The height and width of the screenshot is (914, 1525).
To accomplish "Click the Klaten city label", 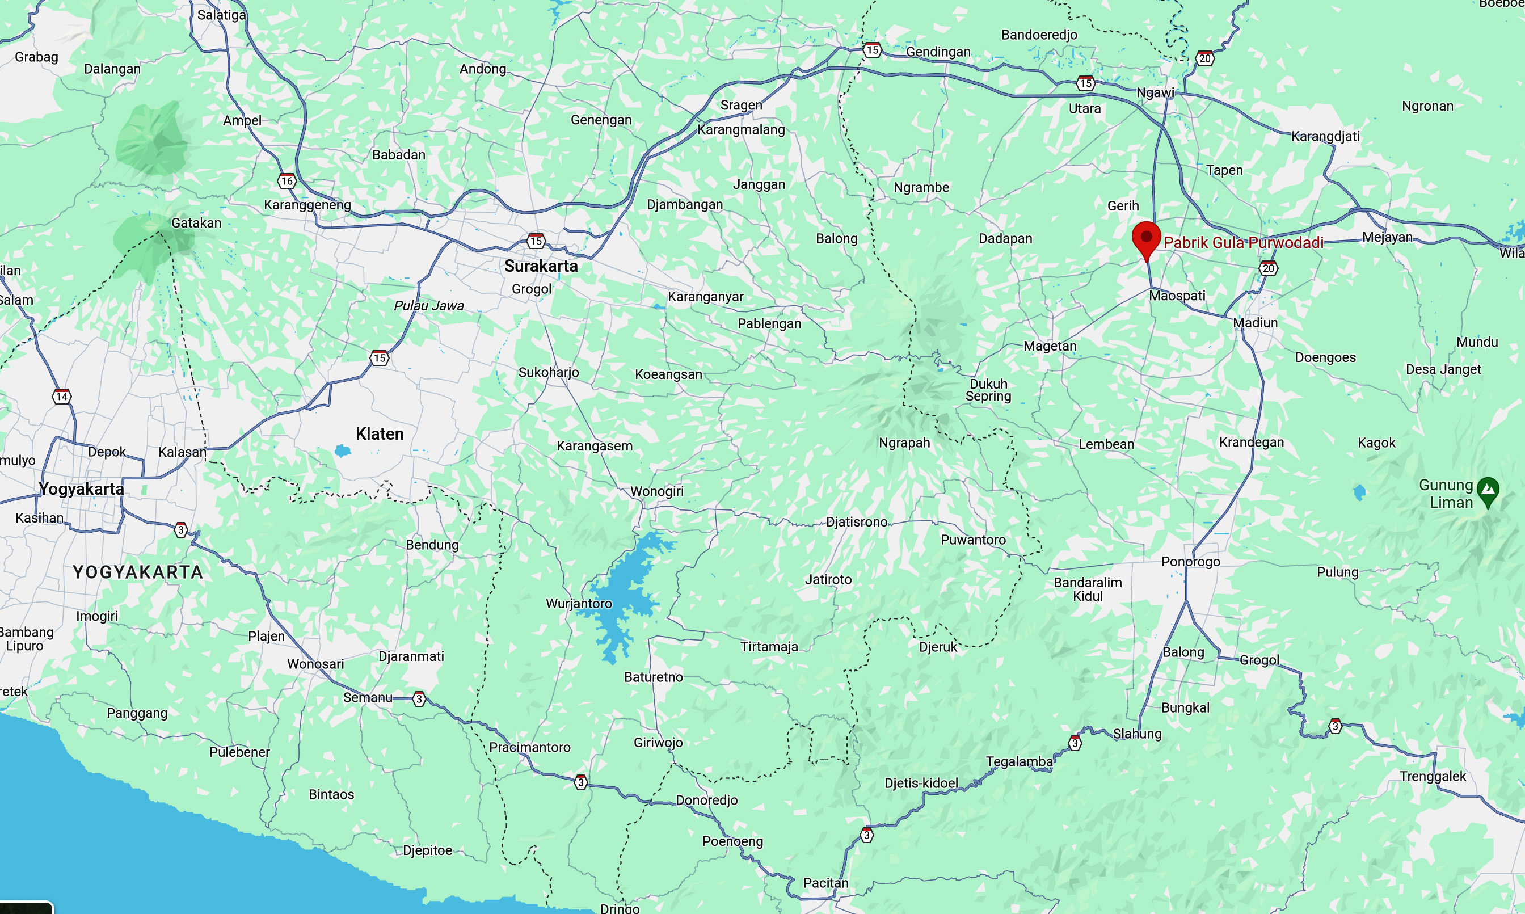I will click(380, 434).
